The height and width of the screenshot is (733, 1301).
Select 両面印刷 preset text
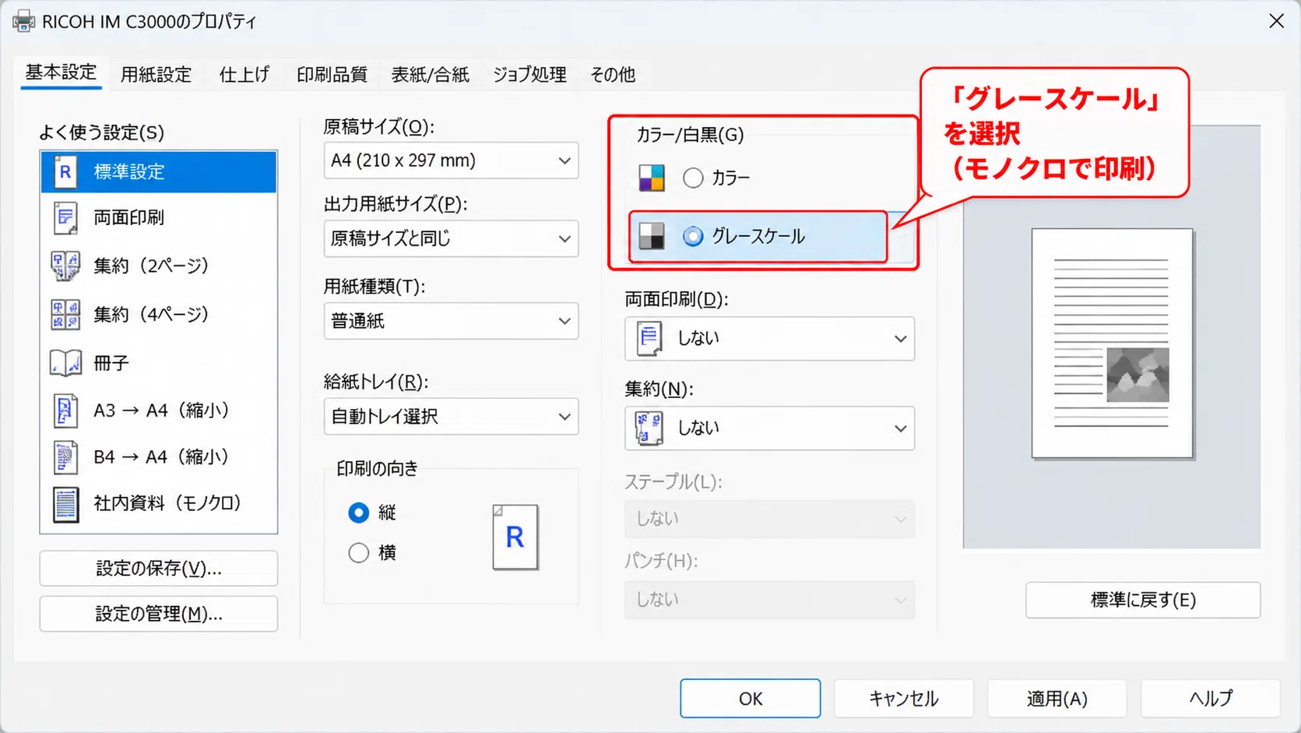pyautogui.click(x=129, y=217)
